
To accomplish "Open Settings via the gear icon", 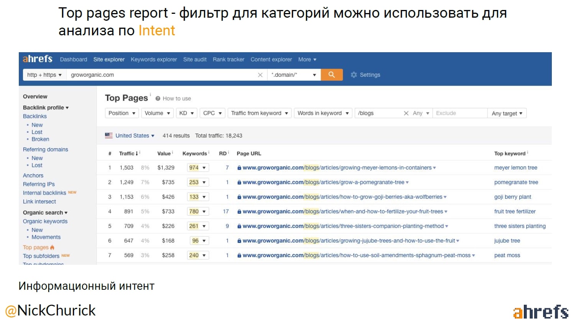I will pos(354,75).
